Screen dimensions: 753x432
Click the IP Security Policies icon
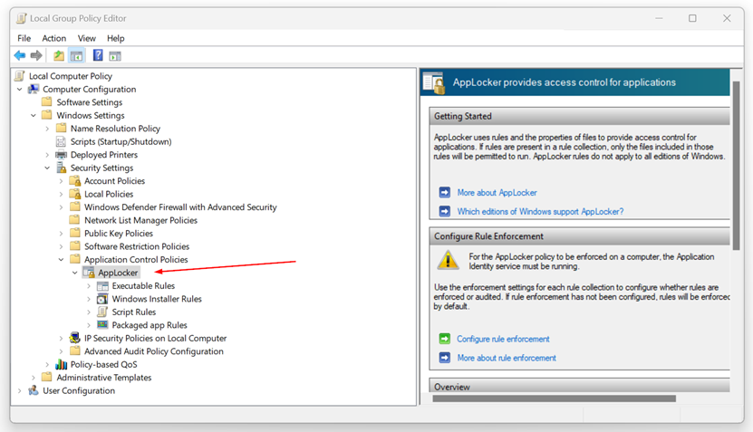tap(75, 338)
